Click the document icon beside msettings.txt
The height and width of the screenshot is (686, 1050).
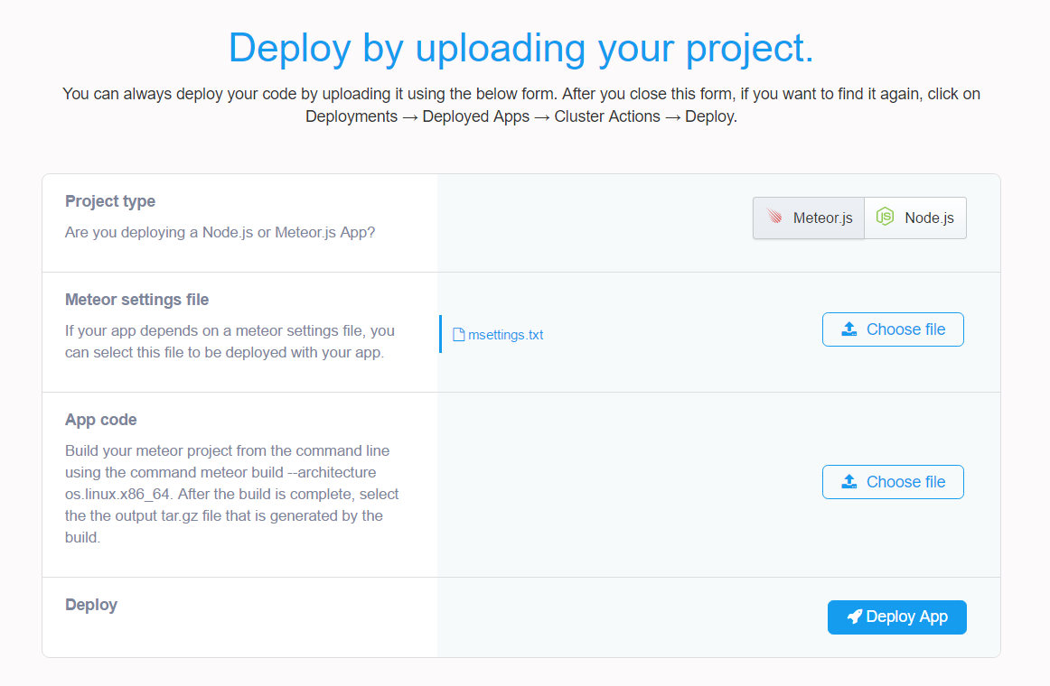point(459,335)
